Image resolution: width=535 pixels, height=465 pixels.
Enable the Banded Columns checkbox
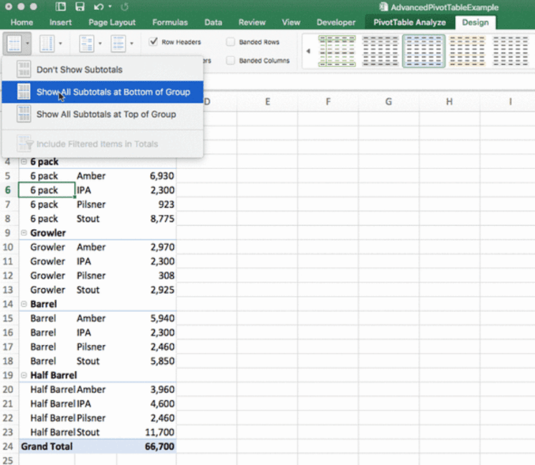231,60
